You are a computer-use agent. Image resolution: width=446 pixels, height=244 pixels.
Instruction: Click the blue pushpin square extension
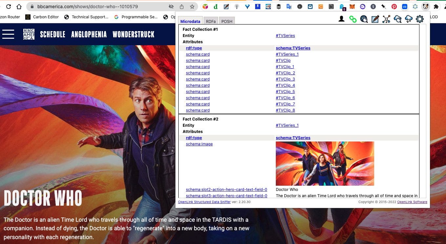(x=258, y=6)
